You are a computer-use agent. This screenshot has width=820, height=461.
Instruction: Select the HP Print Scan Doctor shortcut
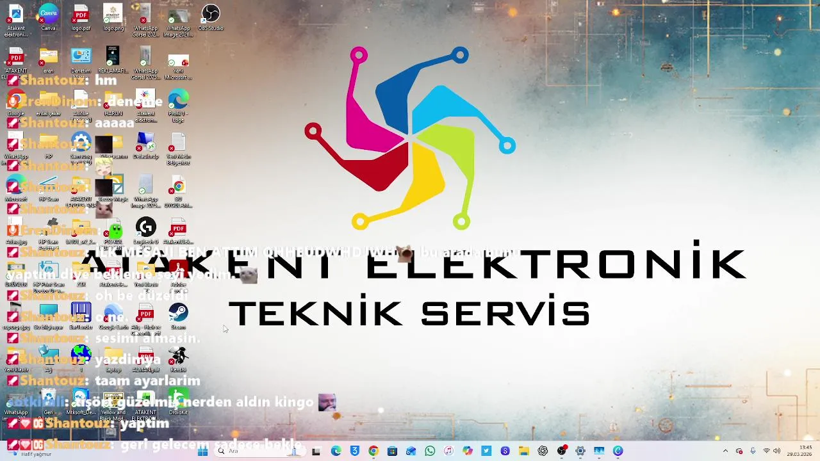click(48, 276)
